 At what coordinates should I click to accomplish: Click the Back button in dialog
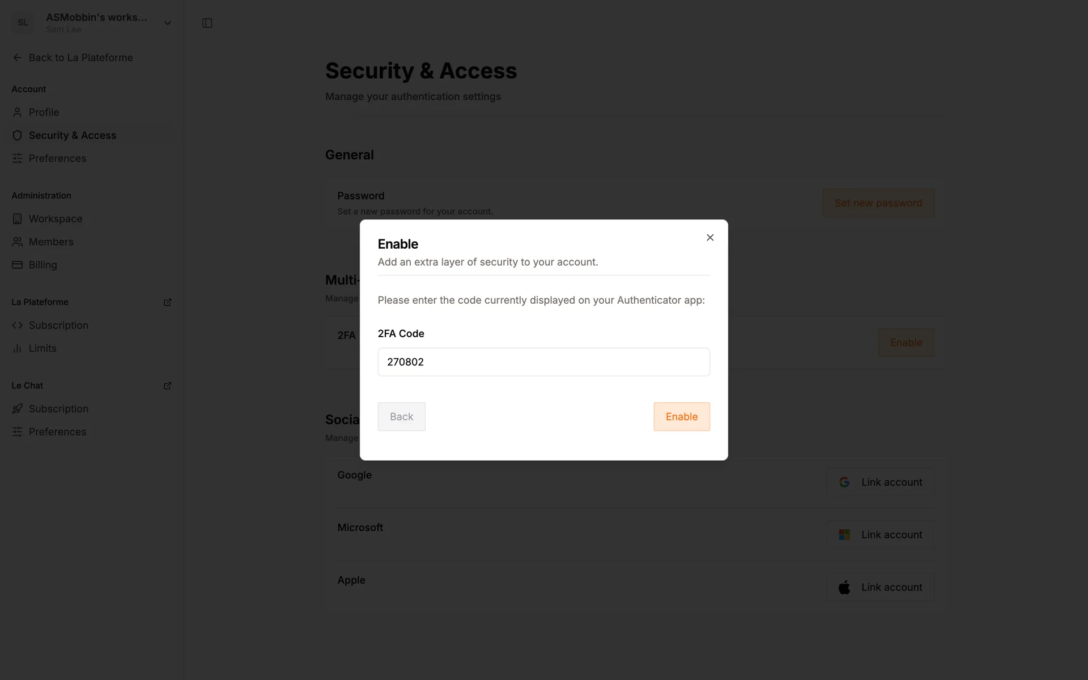(x=401, y=416)
